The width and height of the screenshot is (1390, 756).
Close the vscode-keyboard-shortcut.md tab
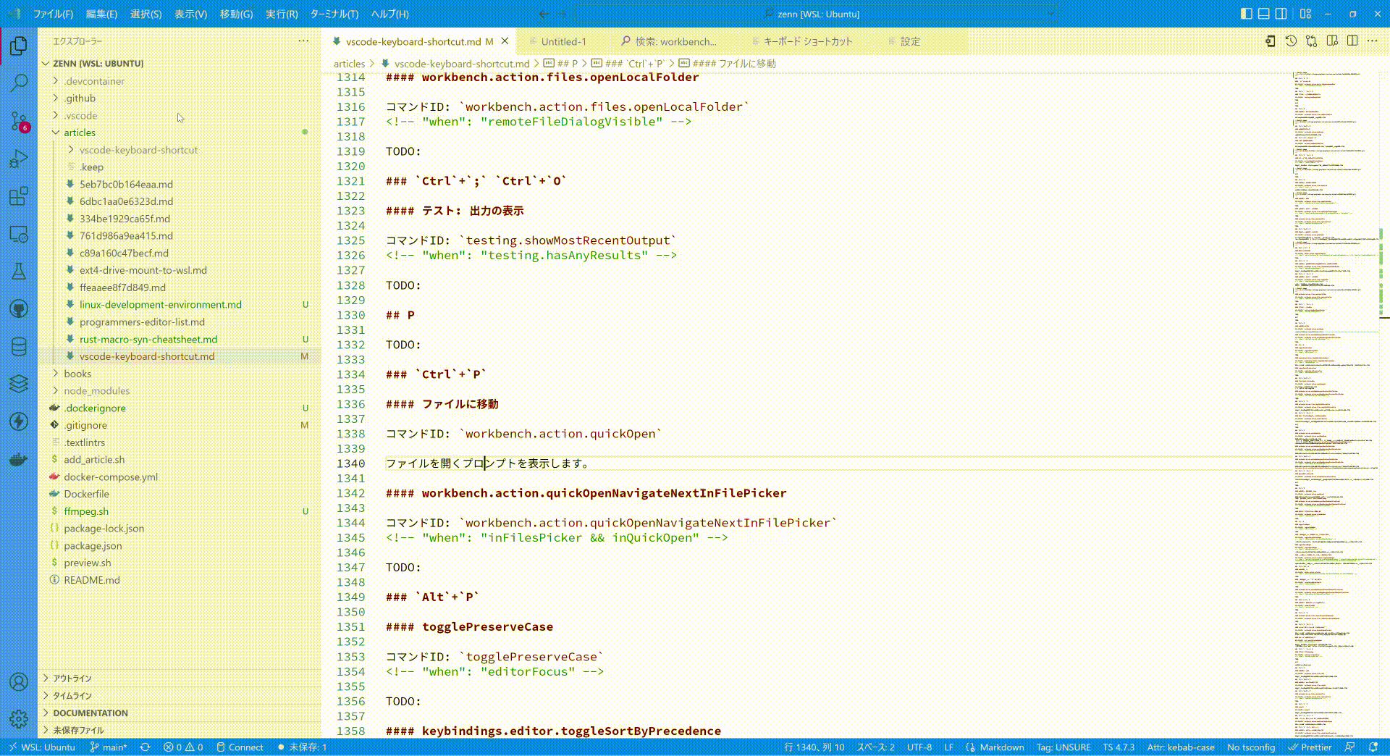[x=505, y=41]
